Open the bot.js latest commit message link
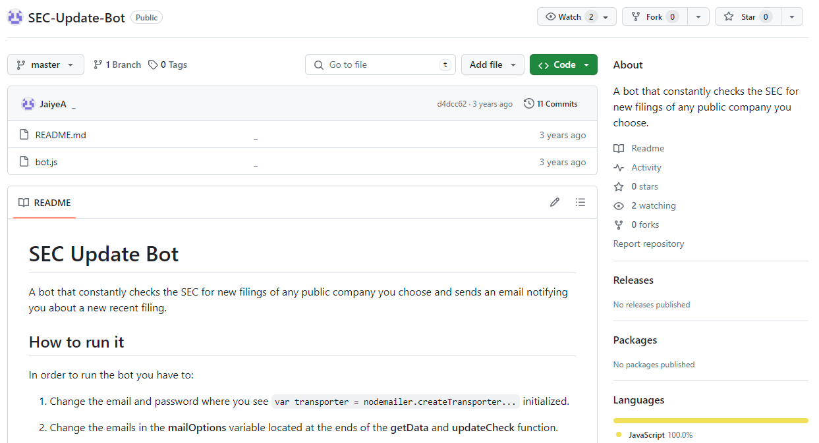This screenshot has width=819, height=443. tap(256, 163)
